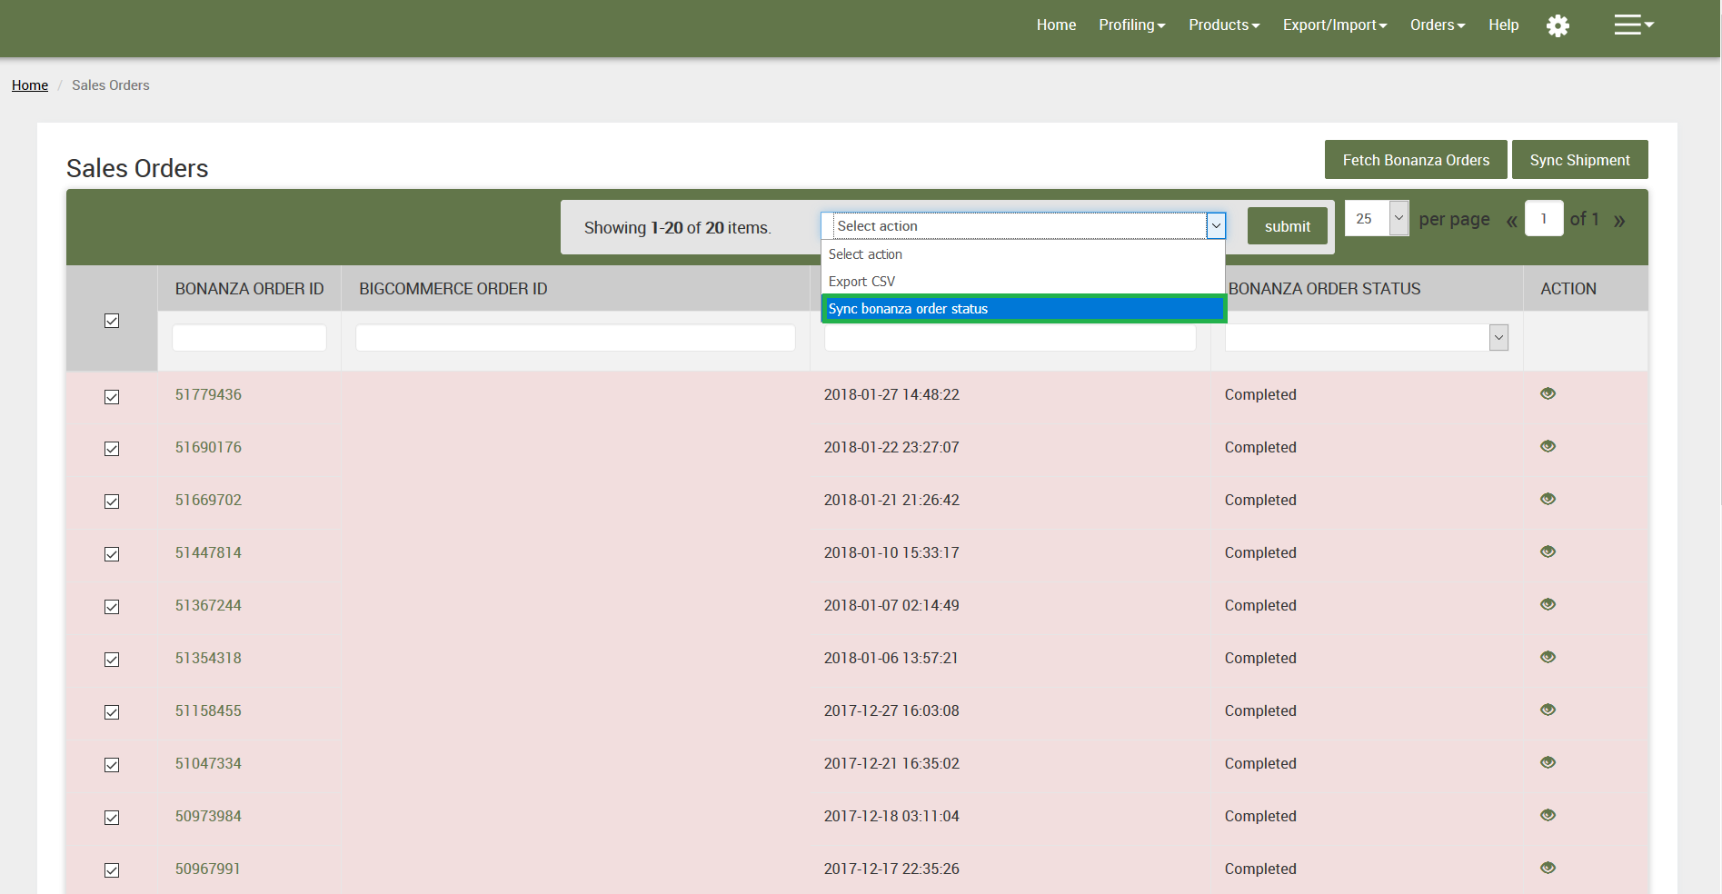Viewport: 1722px width, 894px height.
Task: Open the hamburger menu in navbar
Action: point(1632,25)
